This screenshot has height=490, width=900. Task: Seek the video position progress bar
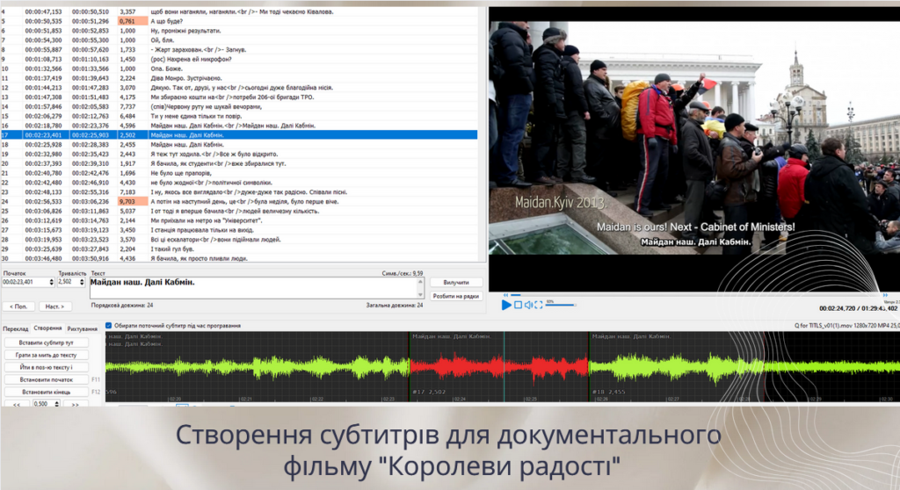[x=696, y=295]
